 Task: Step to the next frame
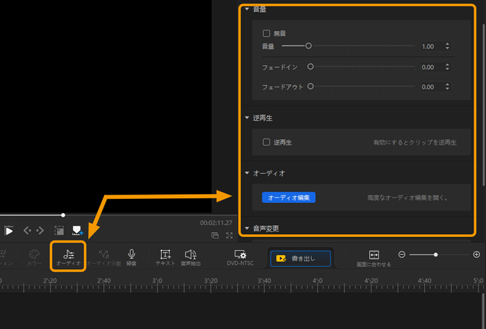40,231
